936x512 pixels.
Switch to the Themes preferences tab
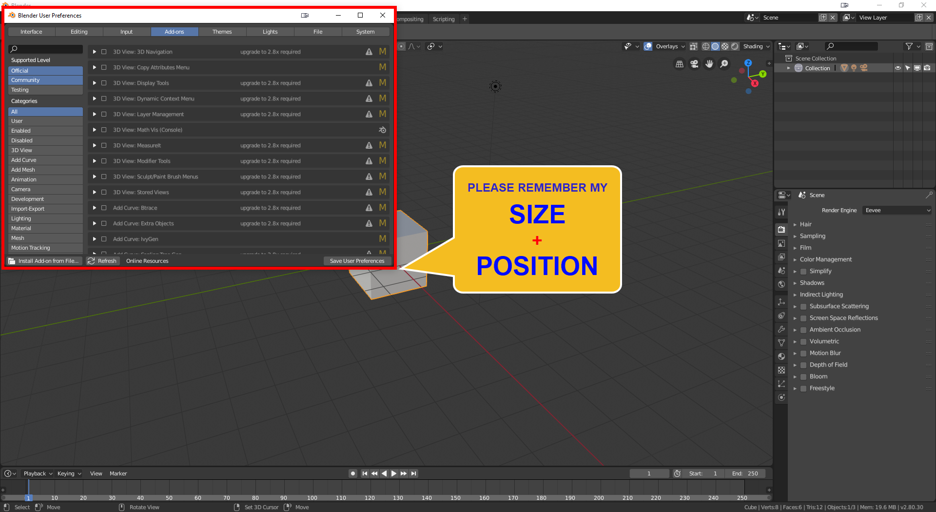(x=222, y=32)
